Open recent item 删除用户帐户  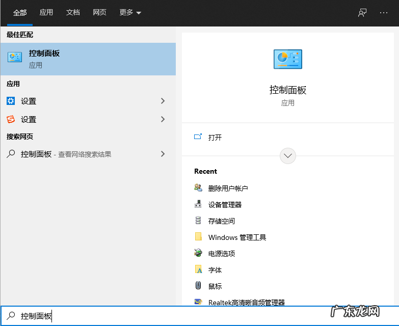click(228, 188)
